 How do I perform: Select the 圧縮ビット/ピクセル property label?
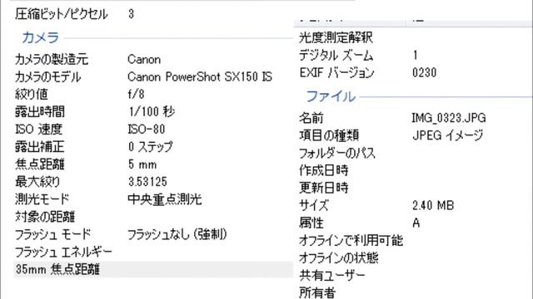pos(61,14)
